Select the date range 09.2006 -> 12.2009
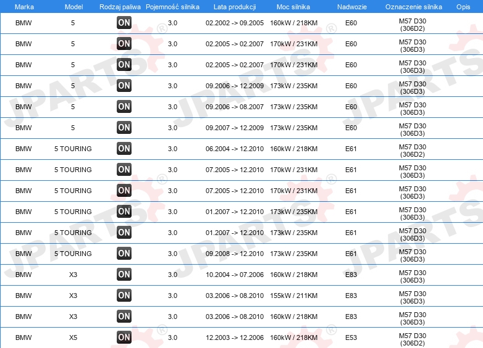 (x=235, y=86)
